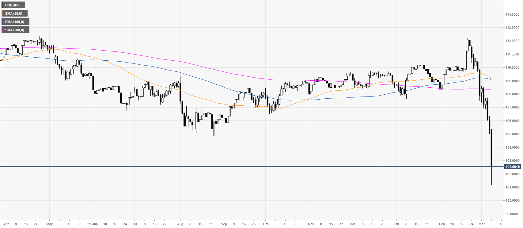Click the 111.0000 price axis label
This screenshot has height=228, width=523.
tap(512, 54)
